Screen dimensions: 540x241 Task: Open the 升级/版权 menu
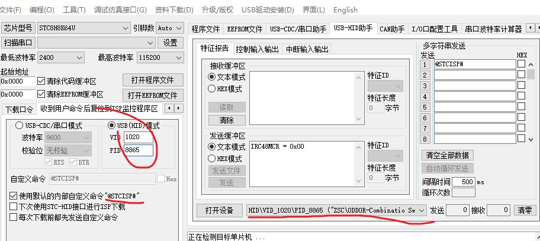click(x=217, y=10)
